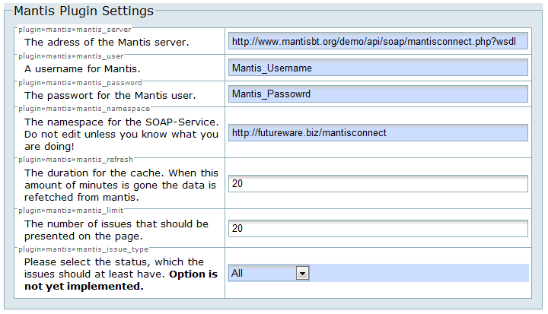Click the cache refresh duration field

378,184
